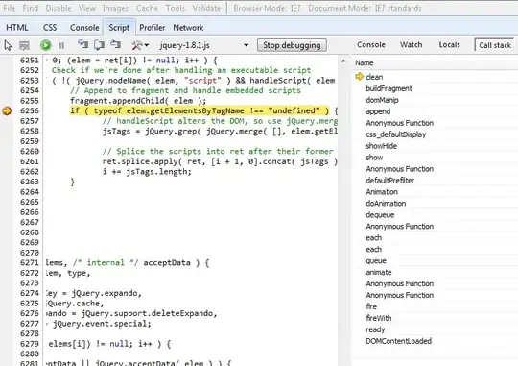Viewport: 518px width, 366px height.
Task: Switch to the Locals pane
Action: (x=449, y=45)
